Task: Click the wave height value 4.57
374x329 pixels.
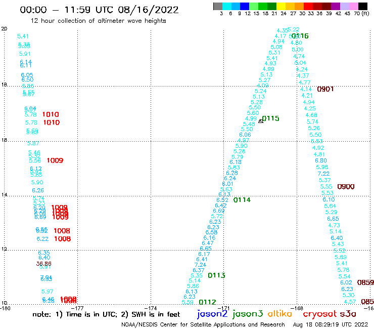Action: [350, 302]
